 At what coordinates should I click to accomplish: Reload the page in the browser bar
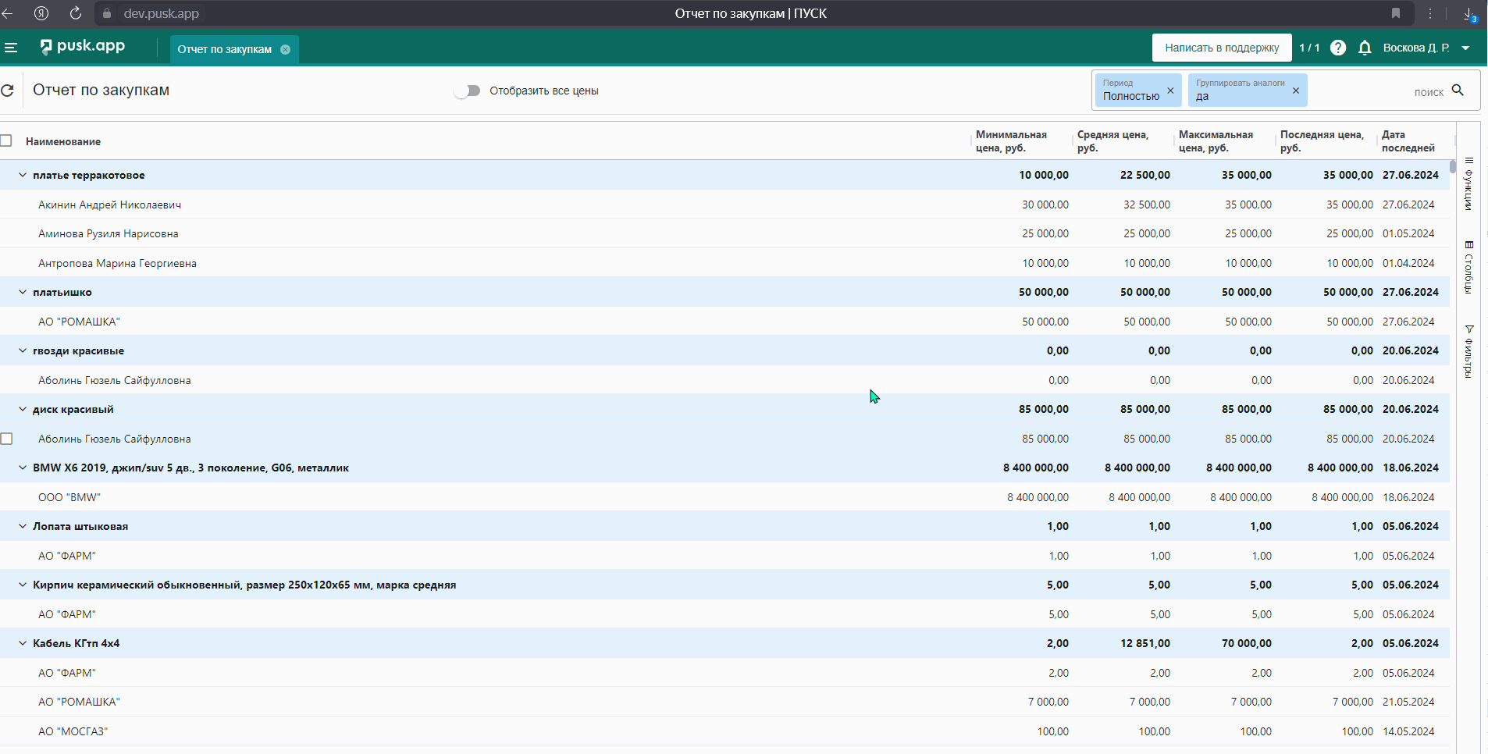point(76,13)
